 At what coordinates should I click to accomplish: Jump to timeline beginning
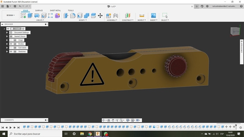click(3, 128)
